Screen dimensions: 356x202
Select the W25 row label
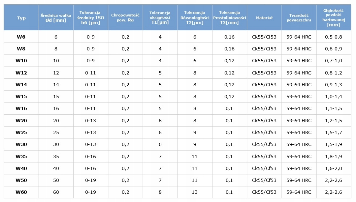[x=21, y=132]
